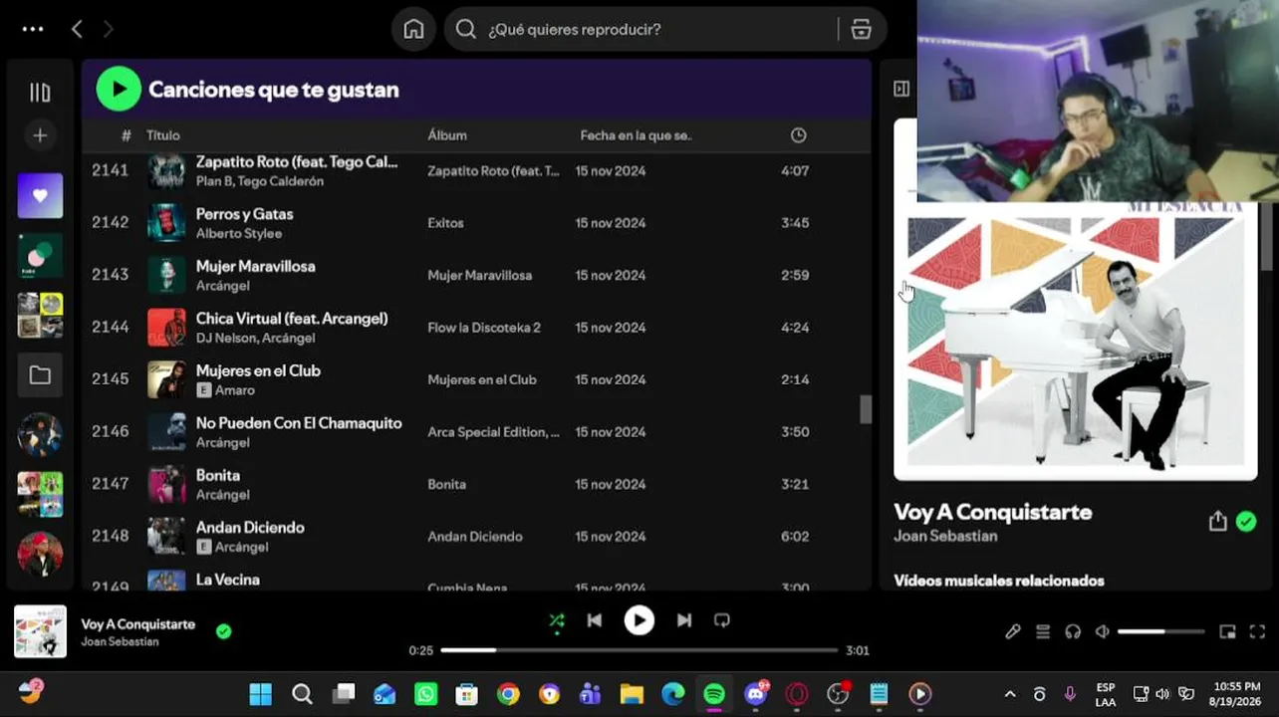Toggle repeat mode

[x=722, y=620]
